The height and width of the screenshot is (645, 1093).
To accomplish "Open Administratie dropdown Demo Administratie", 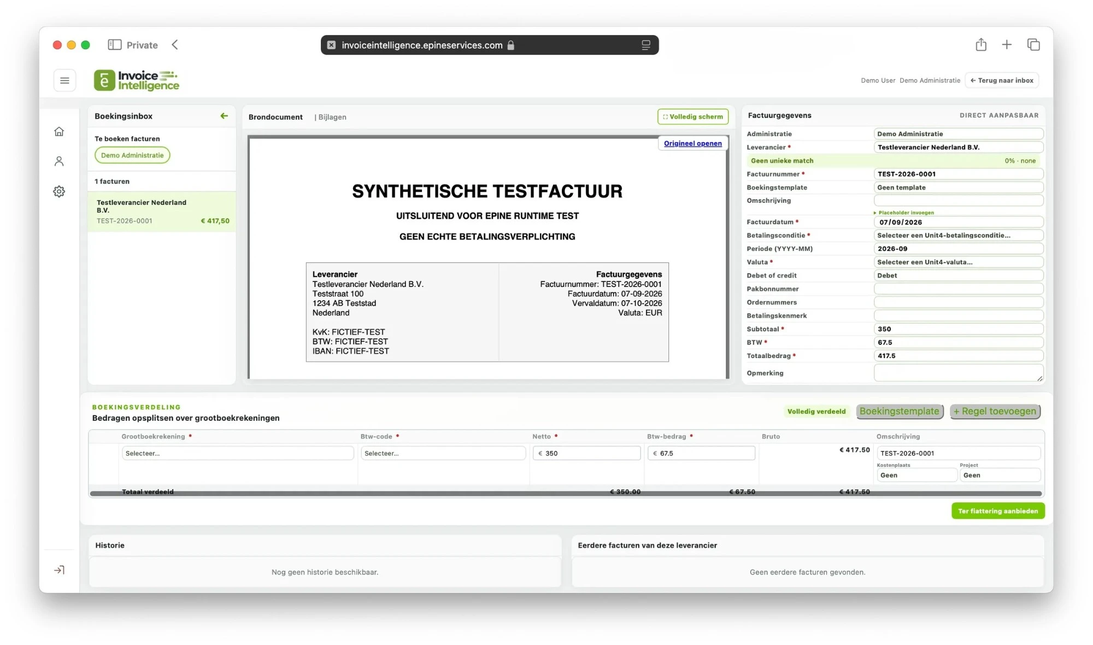I will click(958, 134).
